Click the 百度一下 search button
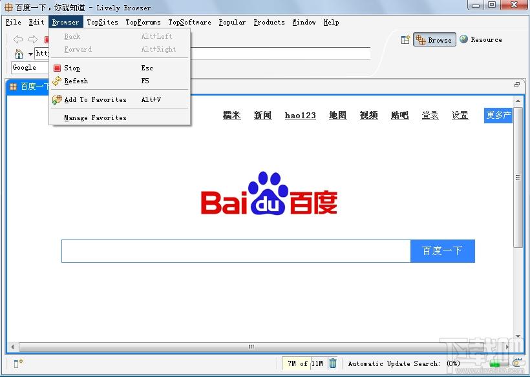This screenshot has width=530, height=377. tap(443, 250)
